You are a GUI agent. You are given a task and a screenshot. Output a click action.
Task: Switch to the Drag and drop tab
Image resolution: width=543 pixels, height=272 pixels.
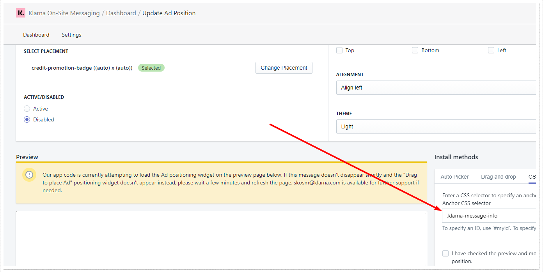(x=499, y=177)
